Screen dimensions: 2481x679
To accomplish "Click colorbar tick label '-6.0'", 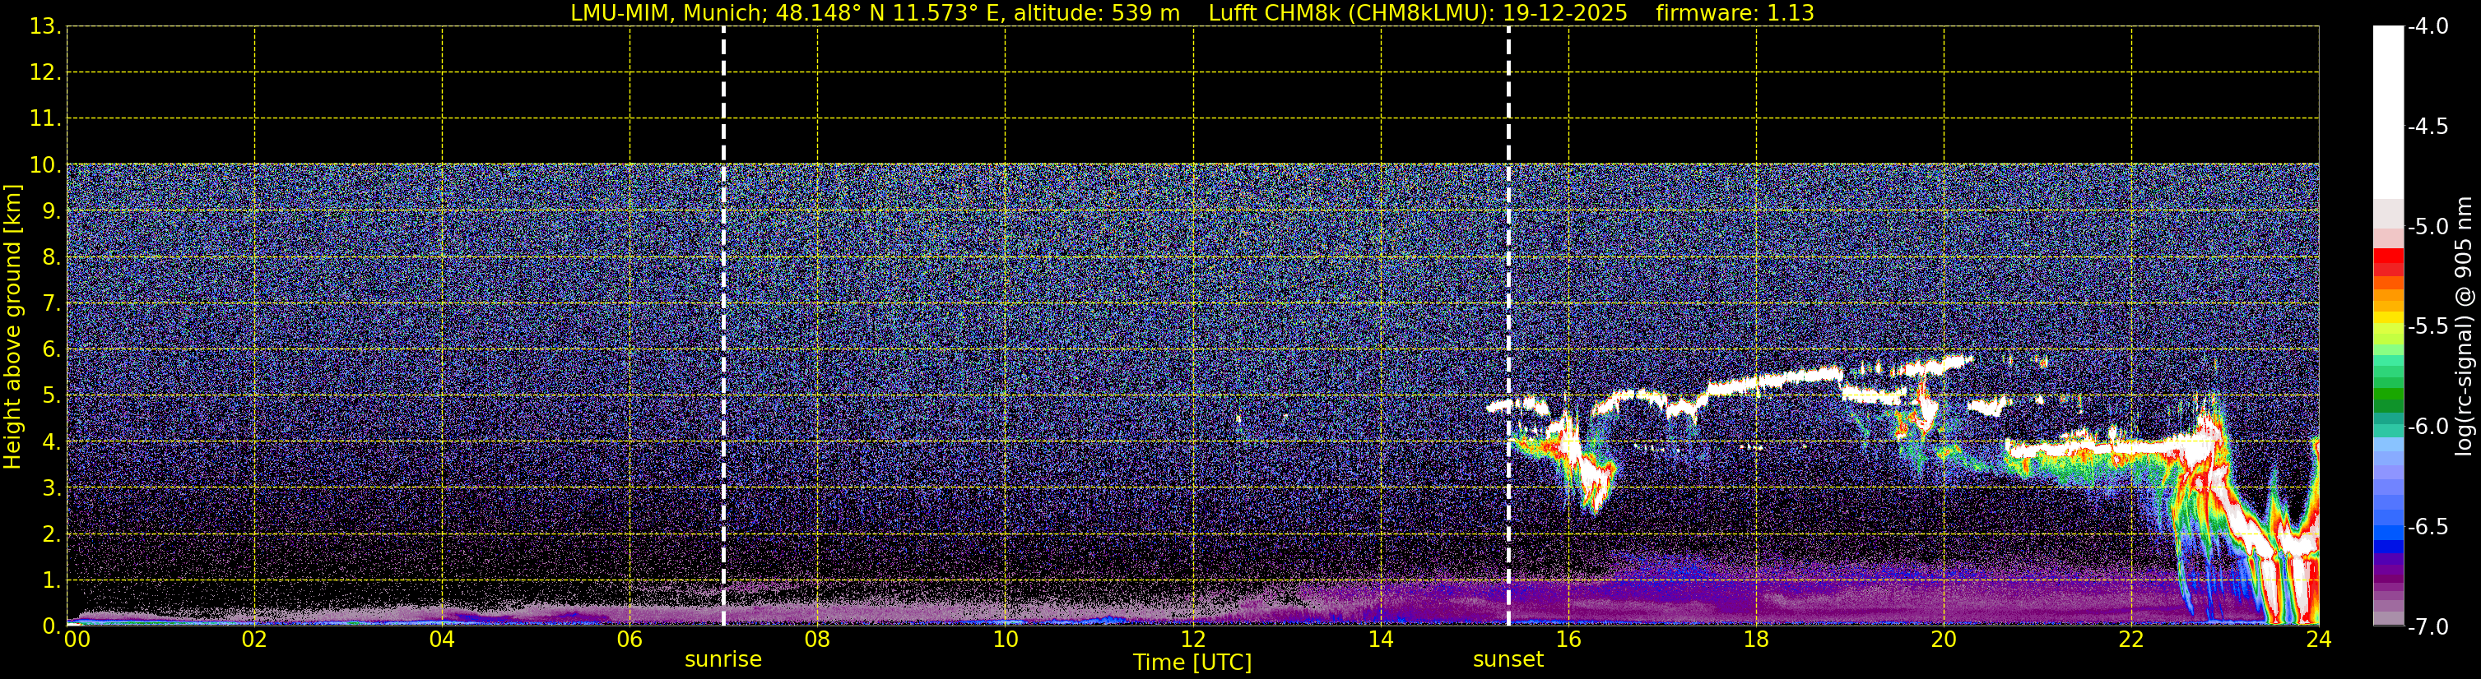I will point(2428,426).
